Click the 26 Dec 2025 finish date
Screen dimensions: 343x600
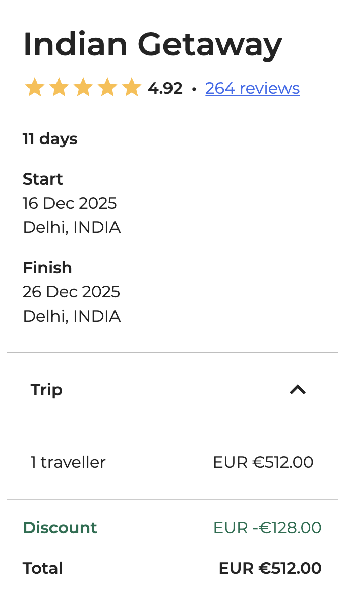click(71, 292)
